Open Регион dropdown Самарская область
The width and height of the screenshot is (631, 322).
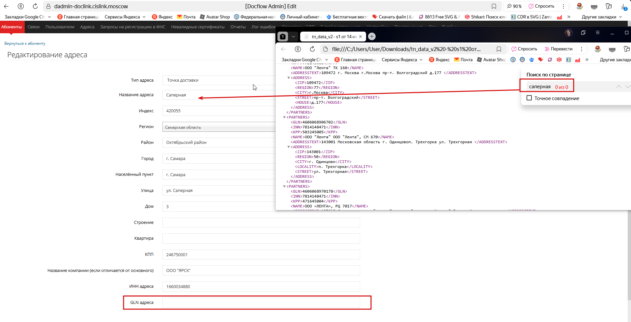coord(219,127)
